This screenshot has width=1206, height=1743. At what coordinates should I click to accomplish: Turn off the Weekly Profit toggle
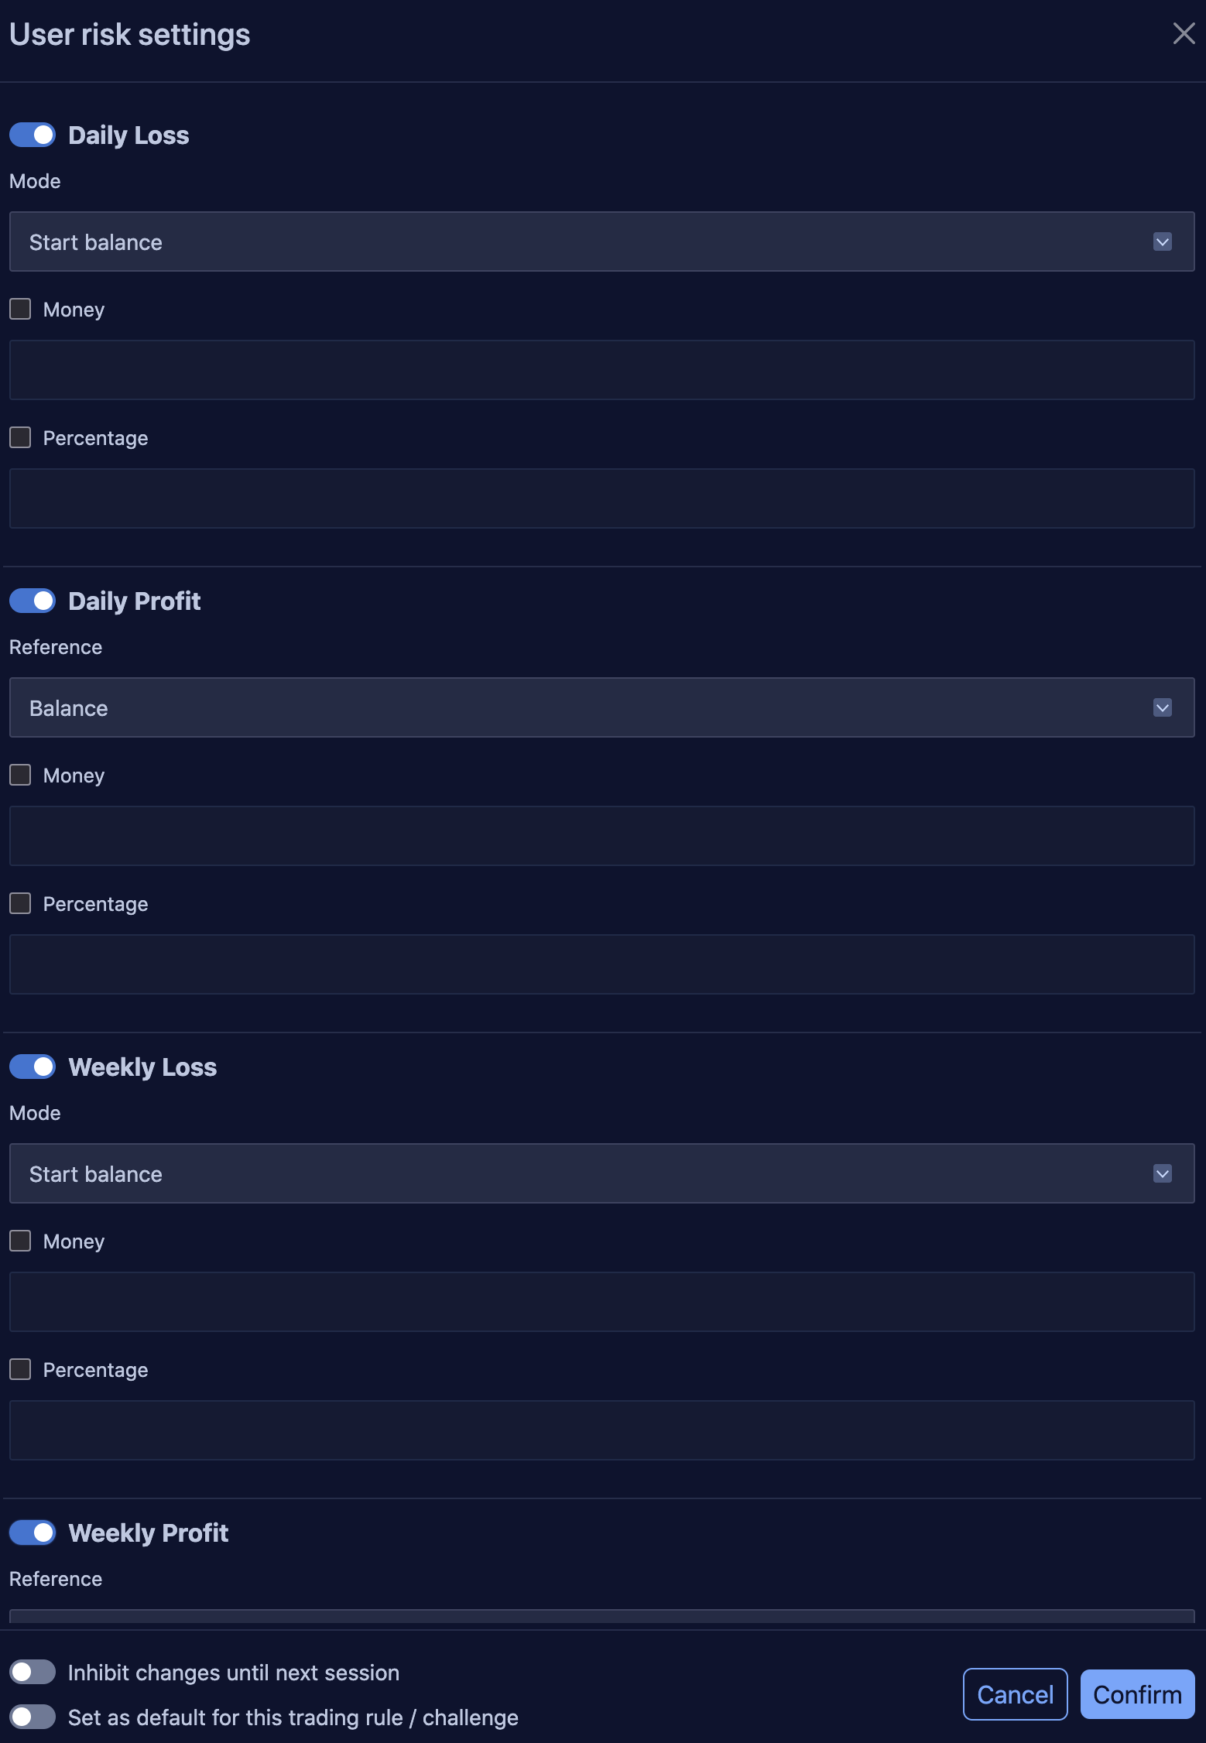click(32, 1532)
